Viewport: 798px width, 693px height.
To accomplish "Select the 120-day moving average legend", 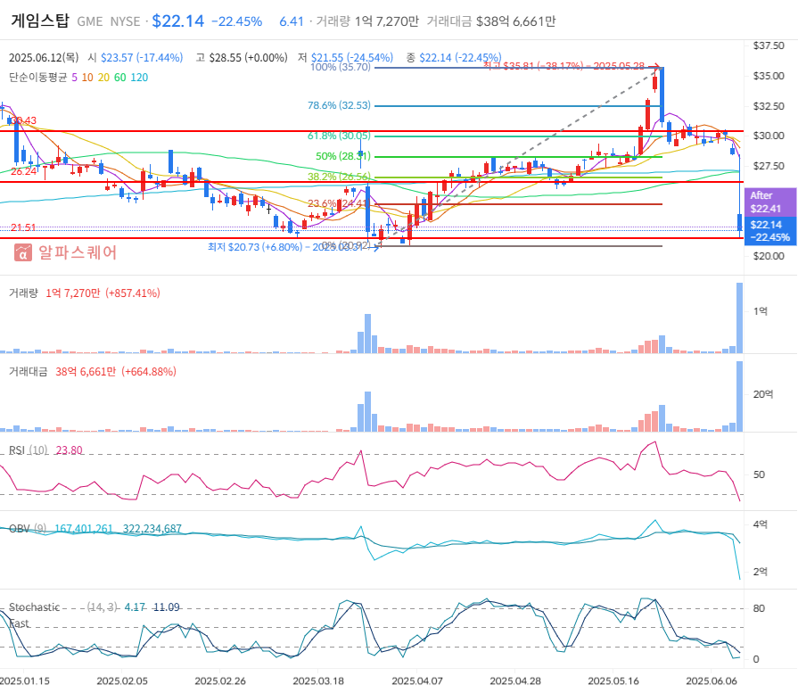I will 139,78.
